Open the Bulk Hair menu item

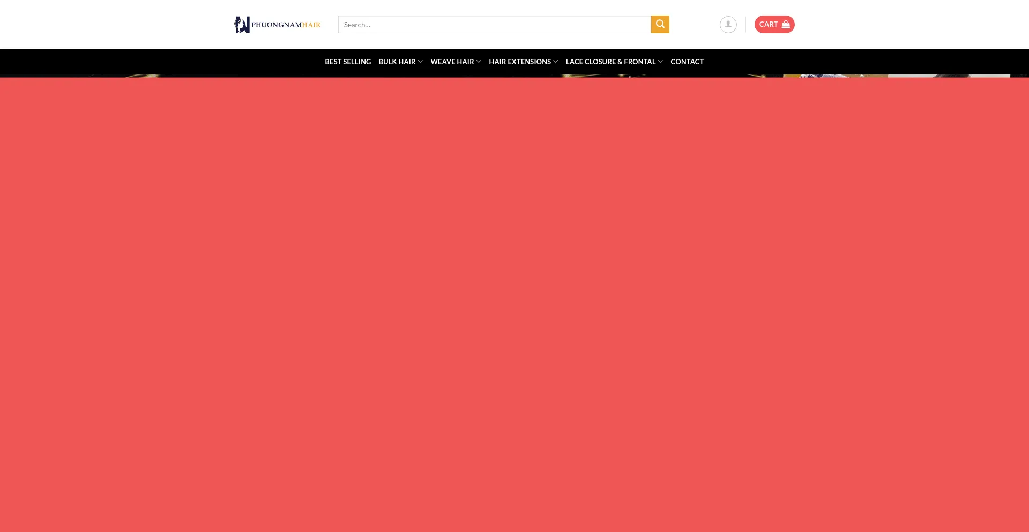397,62
